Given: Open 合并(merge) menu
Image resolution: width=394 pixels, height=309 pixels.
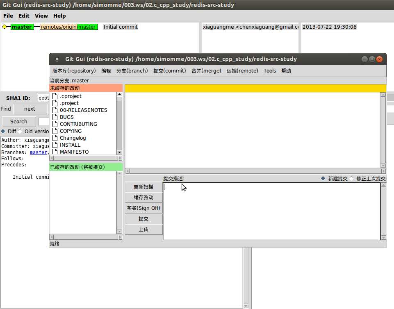Looking at the screenshot, I should click(206, 71).
